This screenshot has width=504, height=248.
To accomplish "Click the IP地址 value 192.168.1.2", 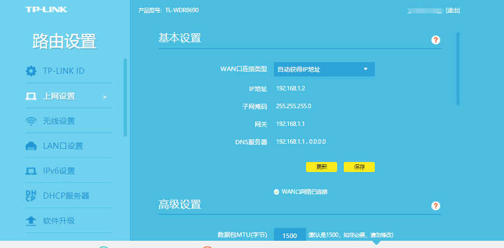I will tap(291, 88).
